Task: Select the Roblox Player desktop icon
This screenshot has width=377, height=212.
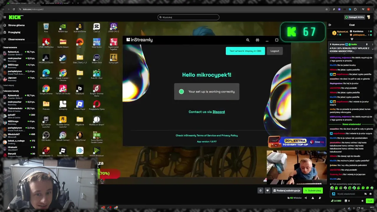Action: tap(80, 105)
